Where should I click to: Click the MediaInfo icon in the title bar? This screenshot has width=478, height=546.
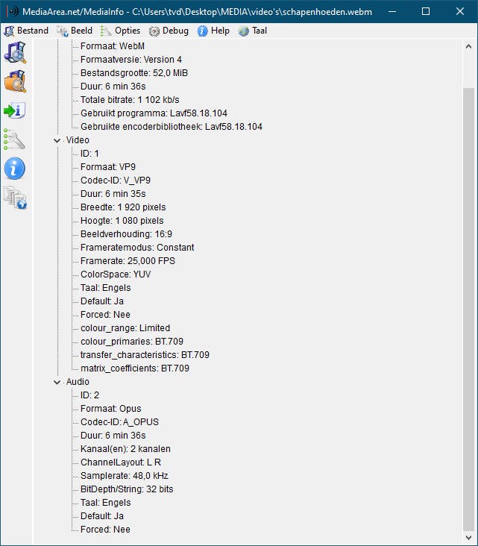point(12,11)
